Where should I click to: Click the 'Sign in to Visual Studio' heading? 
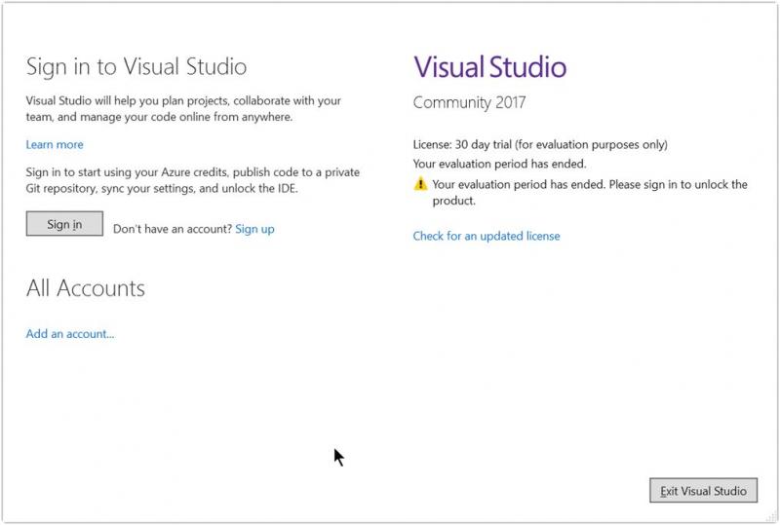pyautogui.click(x=136, y=66)
